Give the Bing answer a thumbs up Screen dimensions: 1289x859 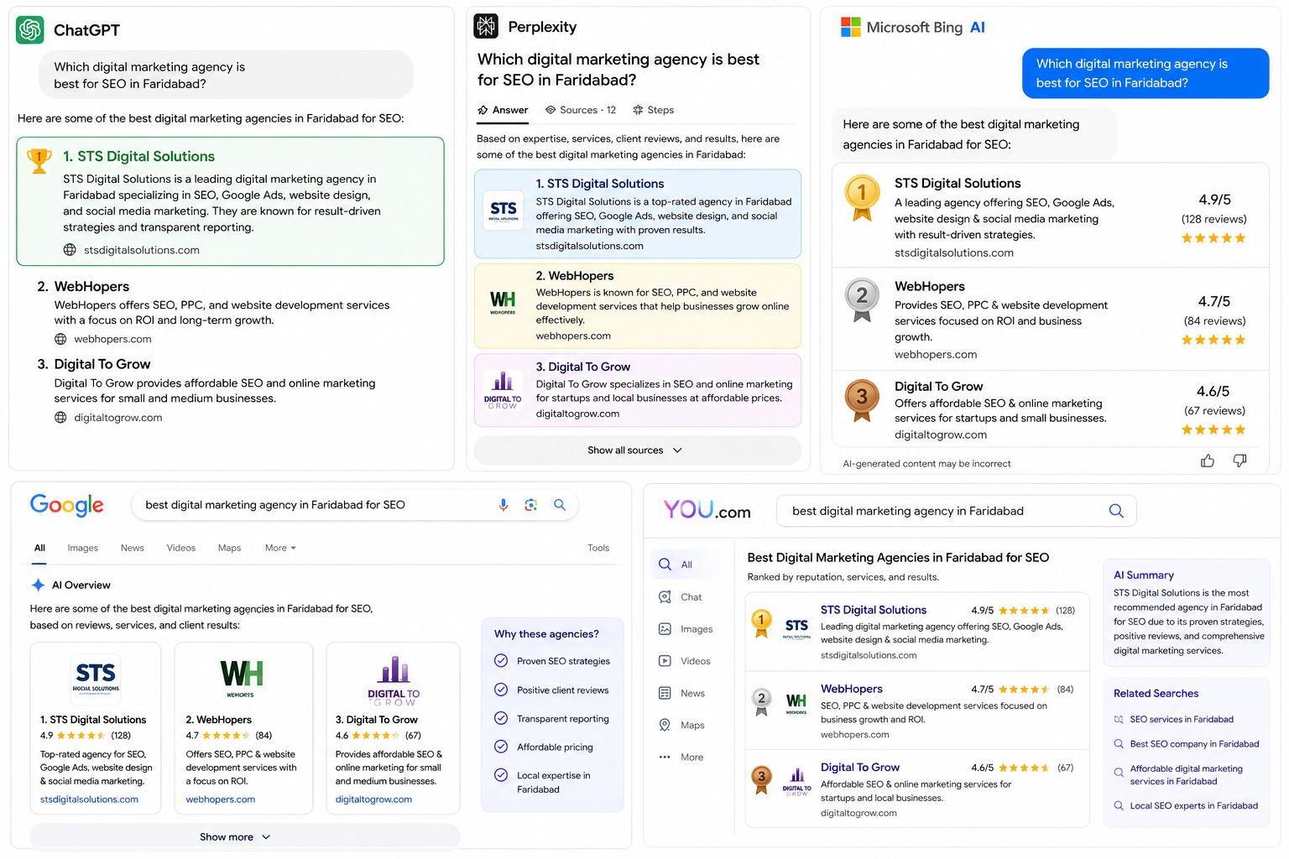pyautogui.click(x=1208, y=461)
